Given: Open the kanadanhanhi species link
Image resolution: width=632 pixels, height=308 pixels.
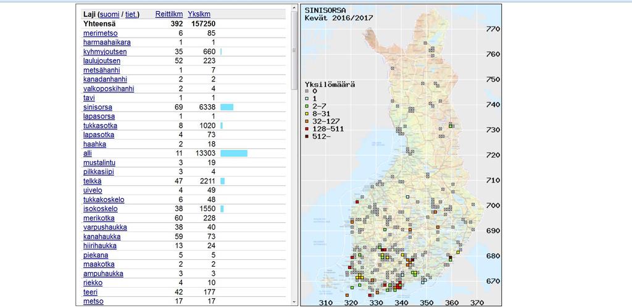Looking at the screenshot, I should pyautogui.click(x=105, y=80).
